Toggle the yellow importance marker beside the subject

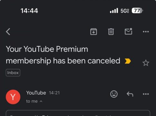(x=128, y=61)
